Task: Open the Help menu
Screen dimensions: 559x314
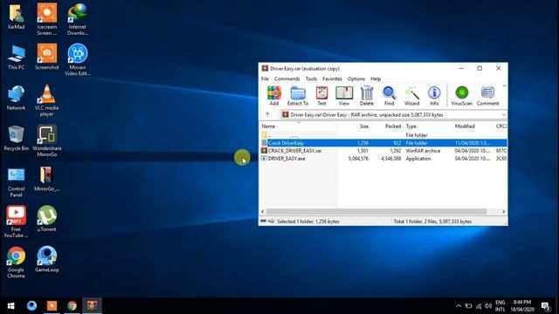Action: click(376, 78)
